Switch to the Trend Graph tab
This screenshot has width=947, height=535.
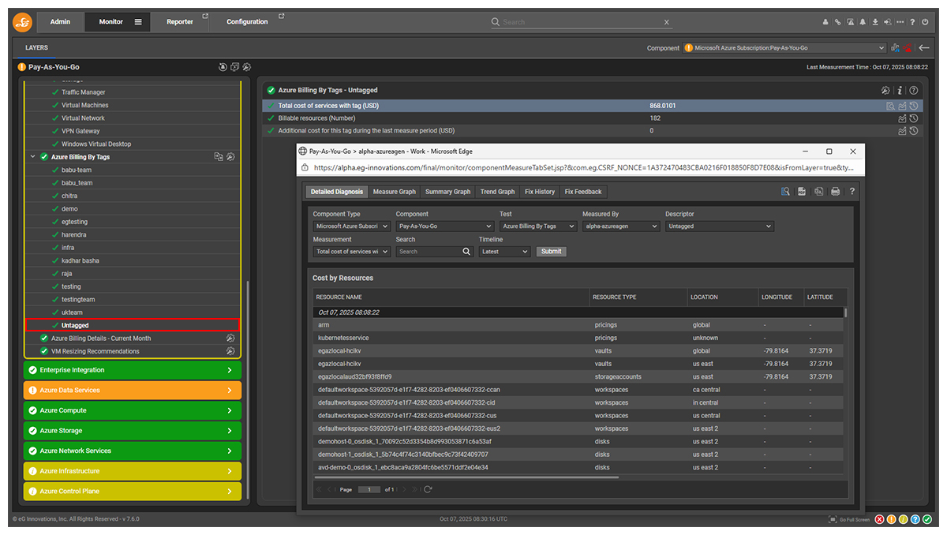pos(497,192)
